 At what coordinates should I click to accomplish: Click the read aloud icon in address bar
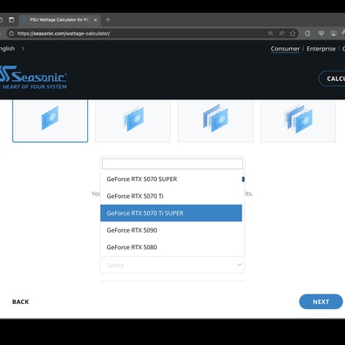[x=281, y=33]
